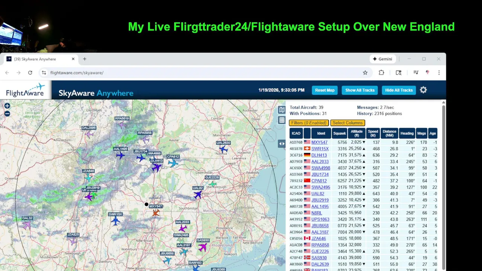This screenshot has width=482, height=271.
Task: Select the SWR15X plane icon on map
Action: (115, 221)
